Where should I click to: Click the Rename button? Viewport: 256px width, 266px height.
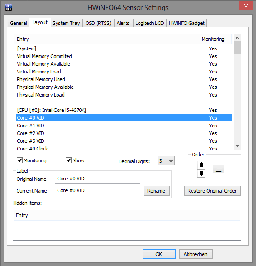click(157, 191)
